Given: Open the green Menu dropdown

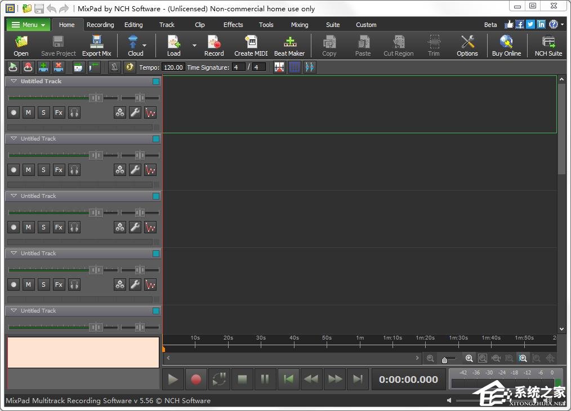Looking at the screenshot, I should coord(28,25).
